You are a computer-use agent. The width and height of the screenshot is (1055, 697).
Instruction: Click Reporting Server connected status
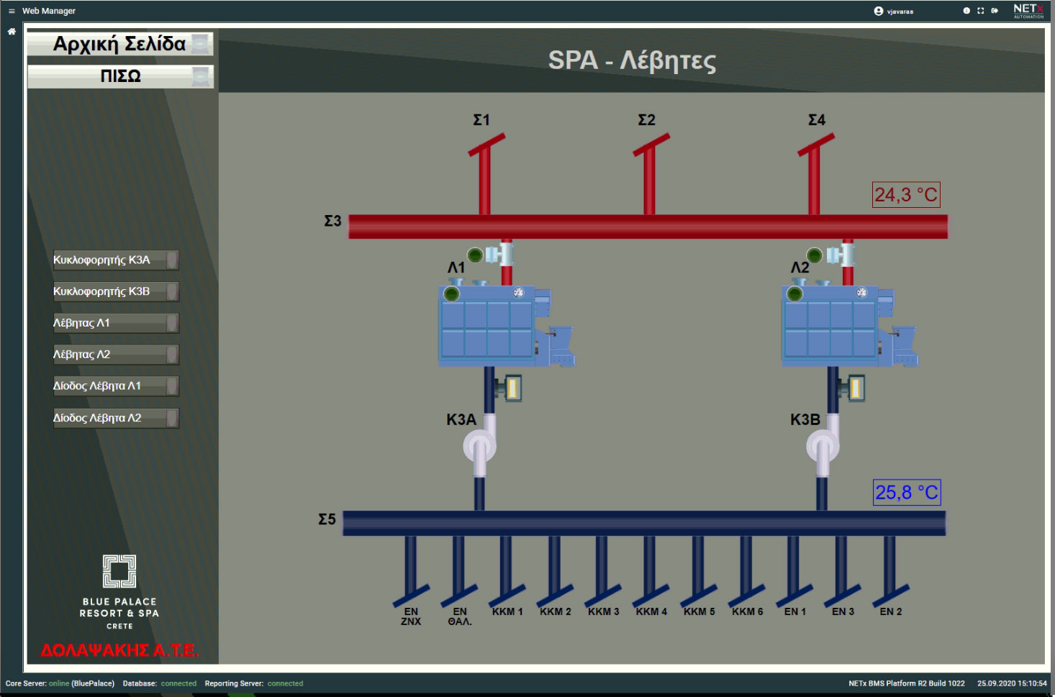tap(254, 683)
